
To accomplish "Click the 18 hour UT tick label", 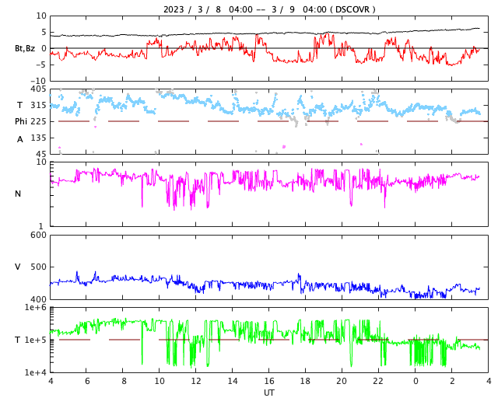I will pyautogui.click(x=305, y=381).
